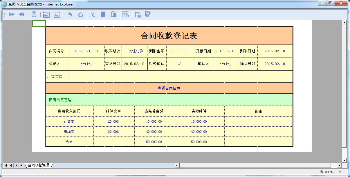Click the 确认人 label cell
The image size is (350, 177).
[x=203, y=64]
